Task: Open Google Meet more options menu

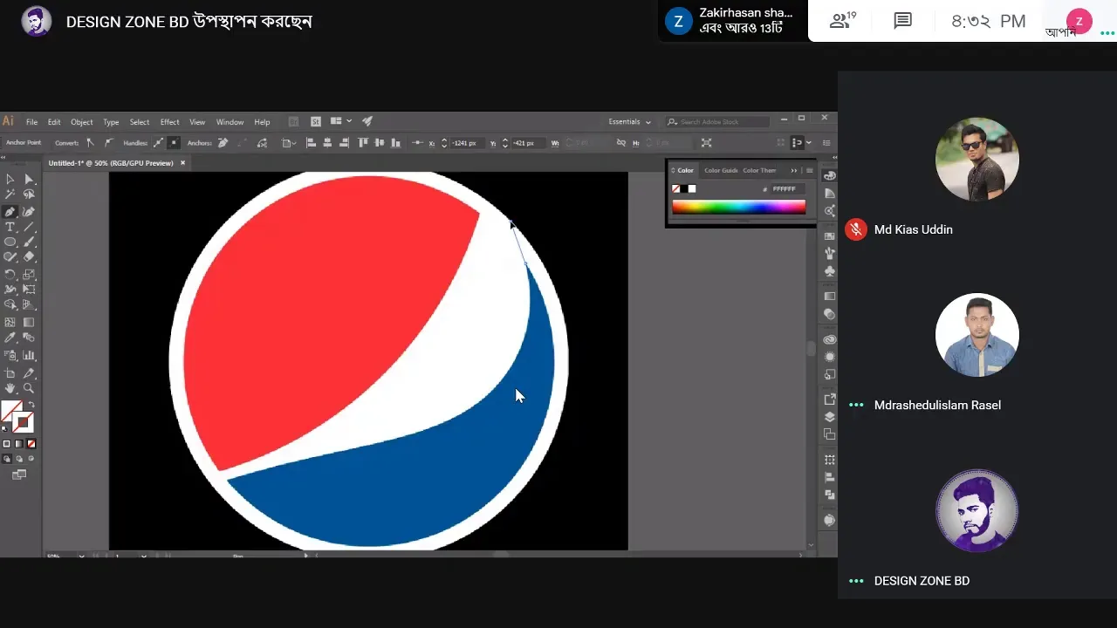Action: tap(1108, 32)
